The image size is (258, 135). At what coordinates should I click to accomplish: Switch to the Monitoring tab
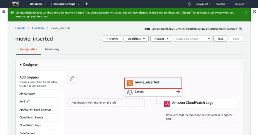click(52, 49)
